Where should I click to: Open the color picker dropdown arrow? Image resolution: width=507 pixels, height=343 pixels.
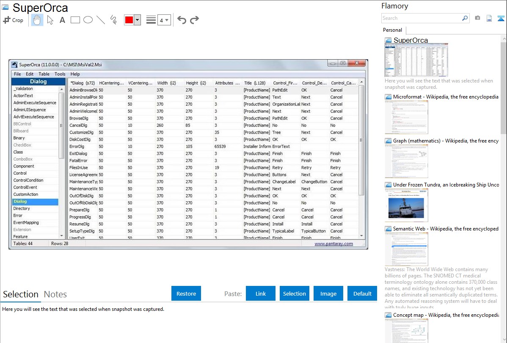pos(138,20)
